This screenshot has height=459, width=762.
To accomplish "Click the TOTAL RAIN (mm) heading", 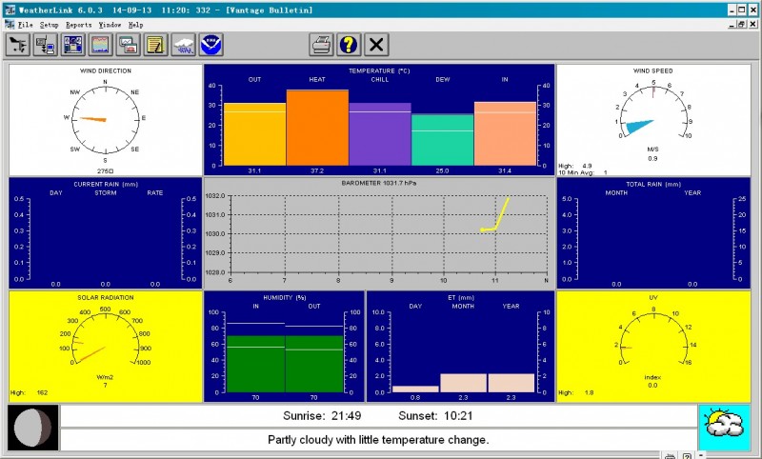I will pos(653,184).
